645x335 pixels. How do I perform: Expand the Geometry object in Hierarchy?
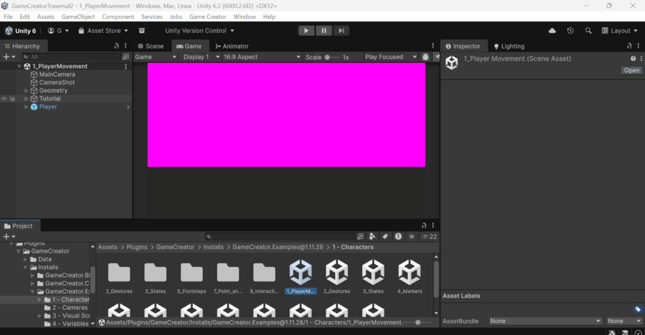[26, 91]
